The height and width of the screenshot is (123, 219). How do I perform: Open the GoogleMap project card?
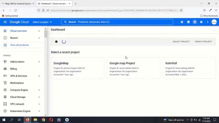pyautogui.click(x=78, y=68)
